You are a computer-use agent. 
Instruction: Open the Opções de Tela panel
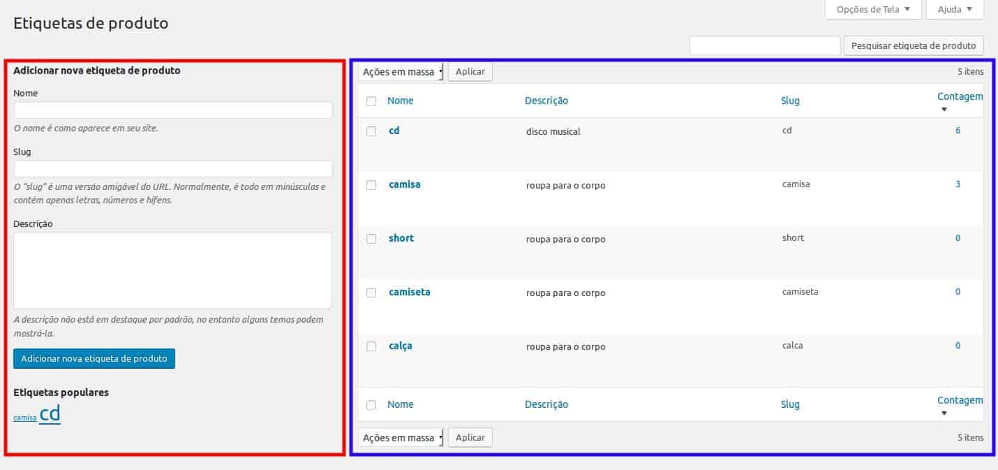click(873, 9)
